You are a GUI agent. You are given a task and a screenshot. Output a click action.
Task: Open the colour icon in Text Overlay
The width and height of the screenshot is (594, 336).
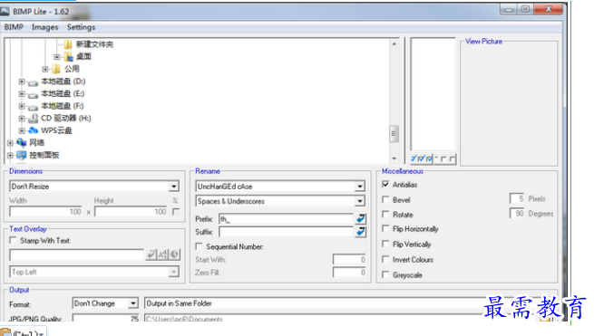[x=174, y=254]
